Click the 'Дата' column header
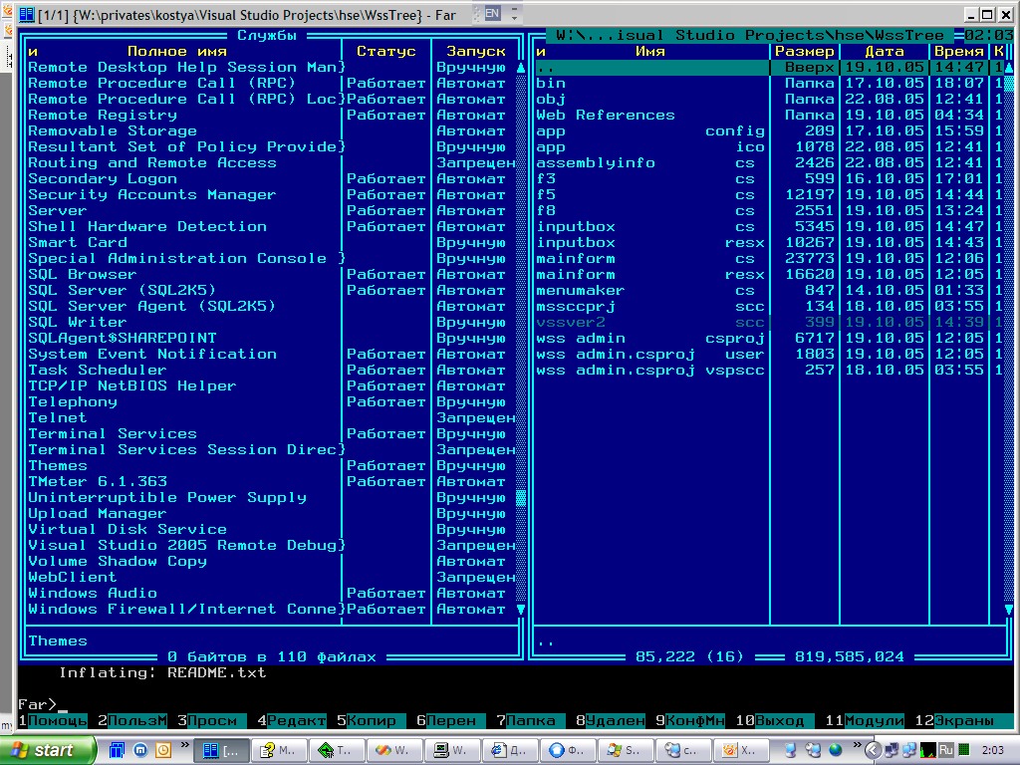The height and width of the screenshot is (765, 1020). click(885, 51)
